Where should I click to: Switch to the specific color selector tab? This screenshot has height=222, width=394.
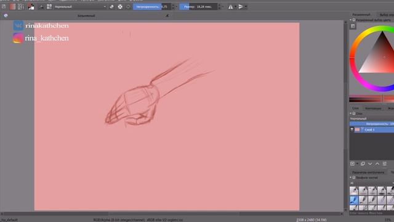coord(387,15)
